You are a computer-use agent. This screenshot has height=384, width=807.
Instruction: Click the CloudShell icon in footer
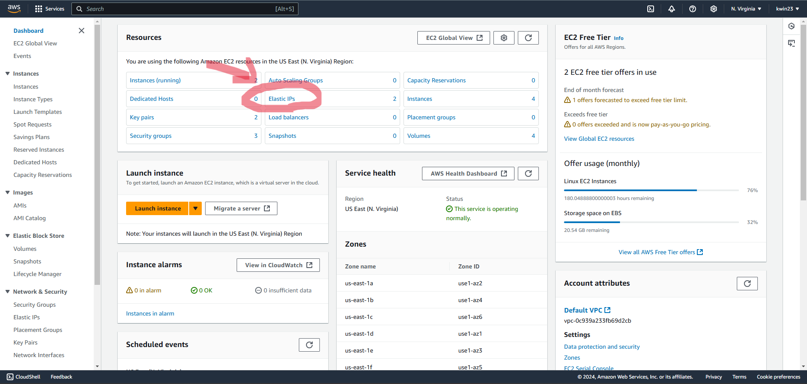coord(10,377)
